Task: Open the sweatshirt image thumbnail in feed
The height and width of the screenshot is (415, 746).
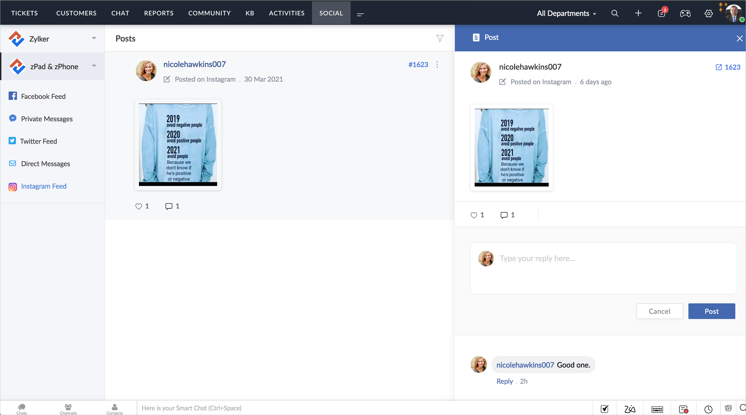Action: click(178, 144)
